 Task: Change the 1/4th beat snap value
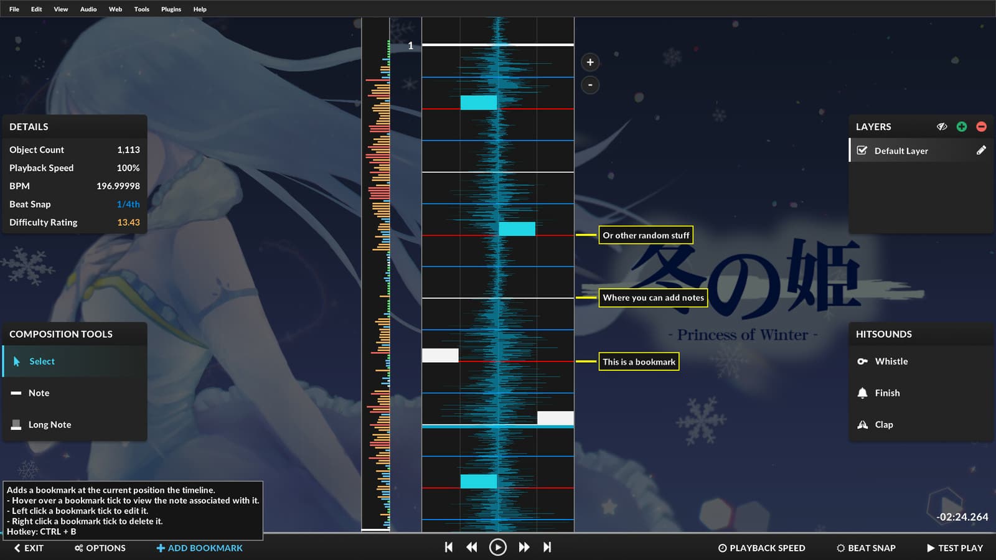(x=128, y=204)
